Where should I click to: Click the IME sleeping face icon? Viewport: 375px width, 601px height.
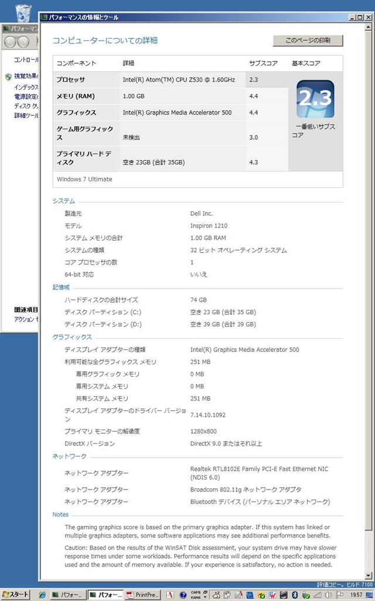(x=216, y=595)
